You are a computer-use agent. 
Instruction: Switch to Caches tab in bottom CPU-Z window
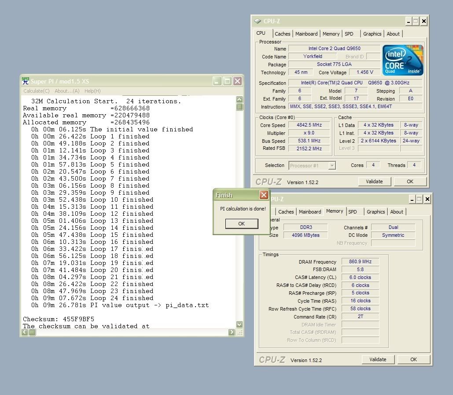286,212
